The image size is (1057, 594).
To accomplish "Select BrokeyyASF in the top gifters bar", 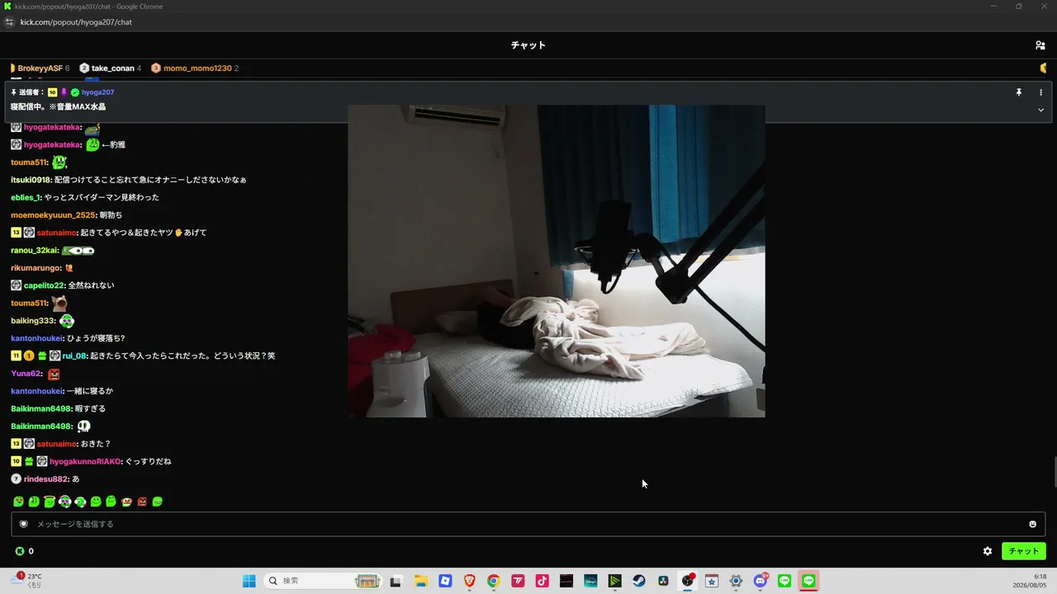I will tap(40, 68).
